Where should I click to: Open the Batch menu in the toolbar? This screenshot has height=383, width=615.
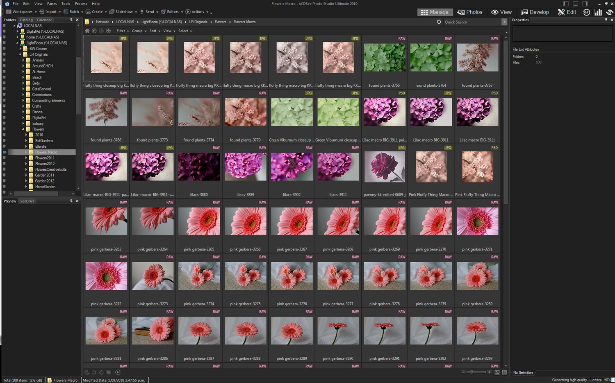[73, 11]
